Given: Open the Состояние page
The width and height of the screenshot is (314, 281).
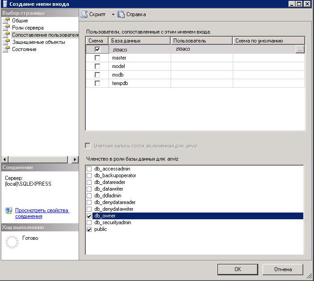Looking at the screenshot, I should pos(24,49).
